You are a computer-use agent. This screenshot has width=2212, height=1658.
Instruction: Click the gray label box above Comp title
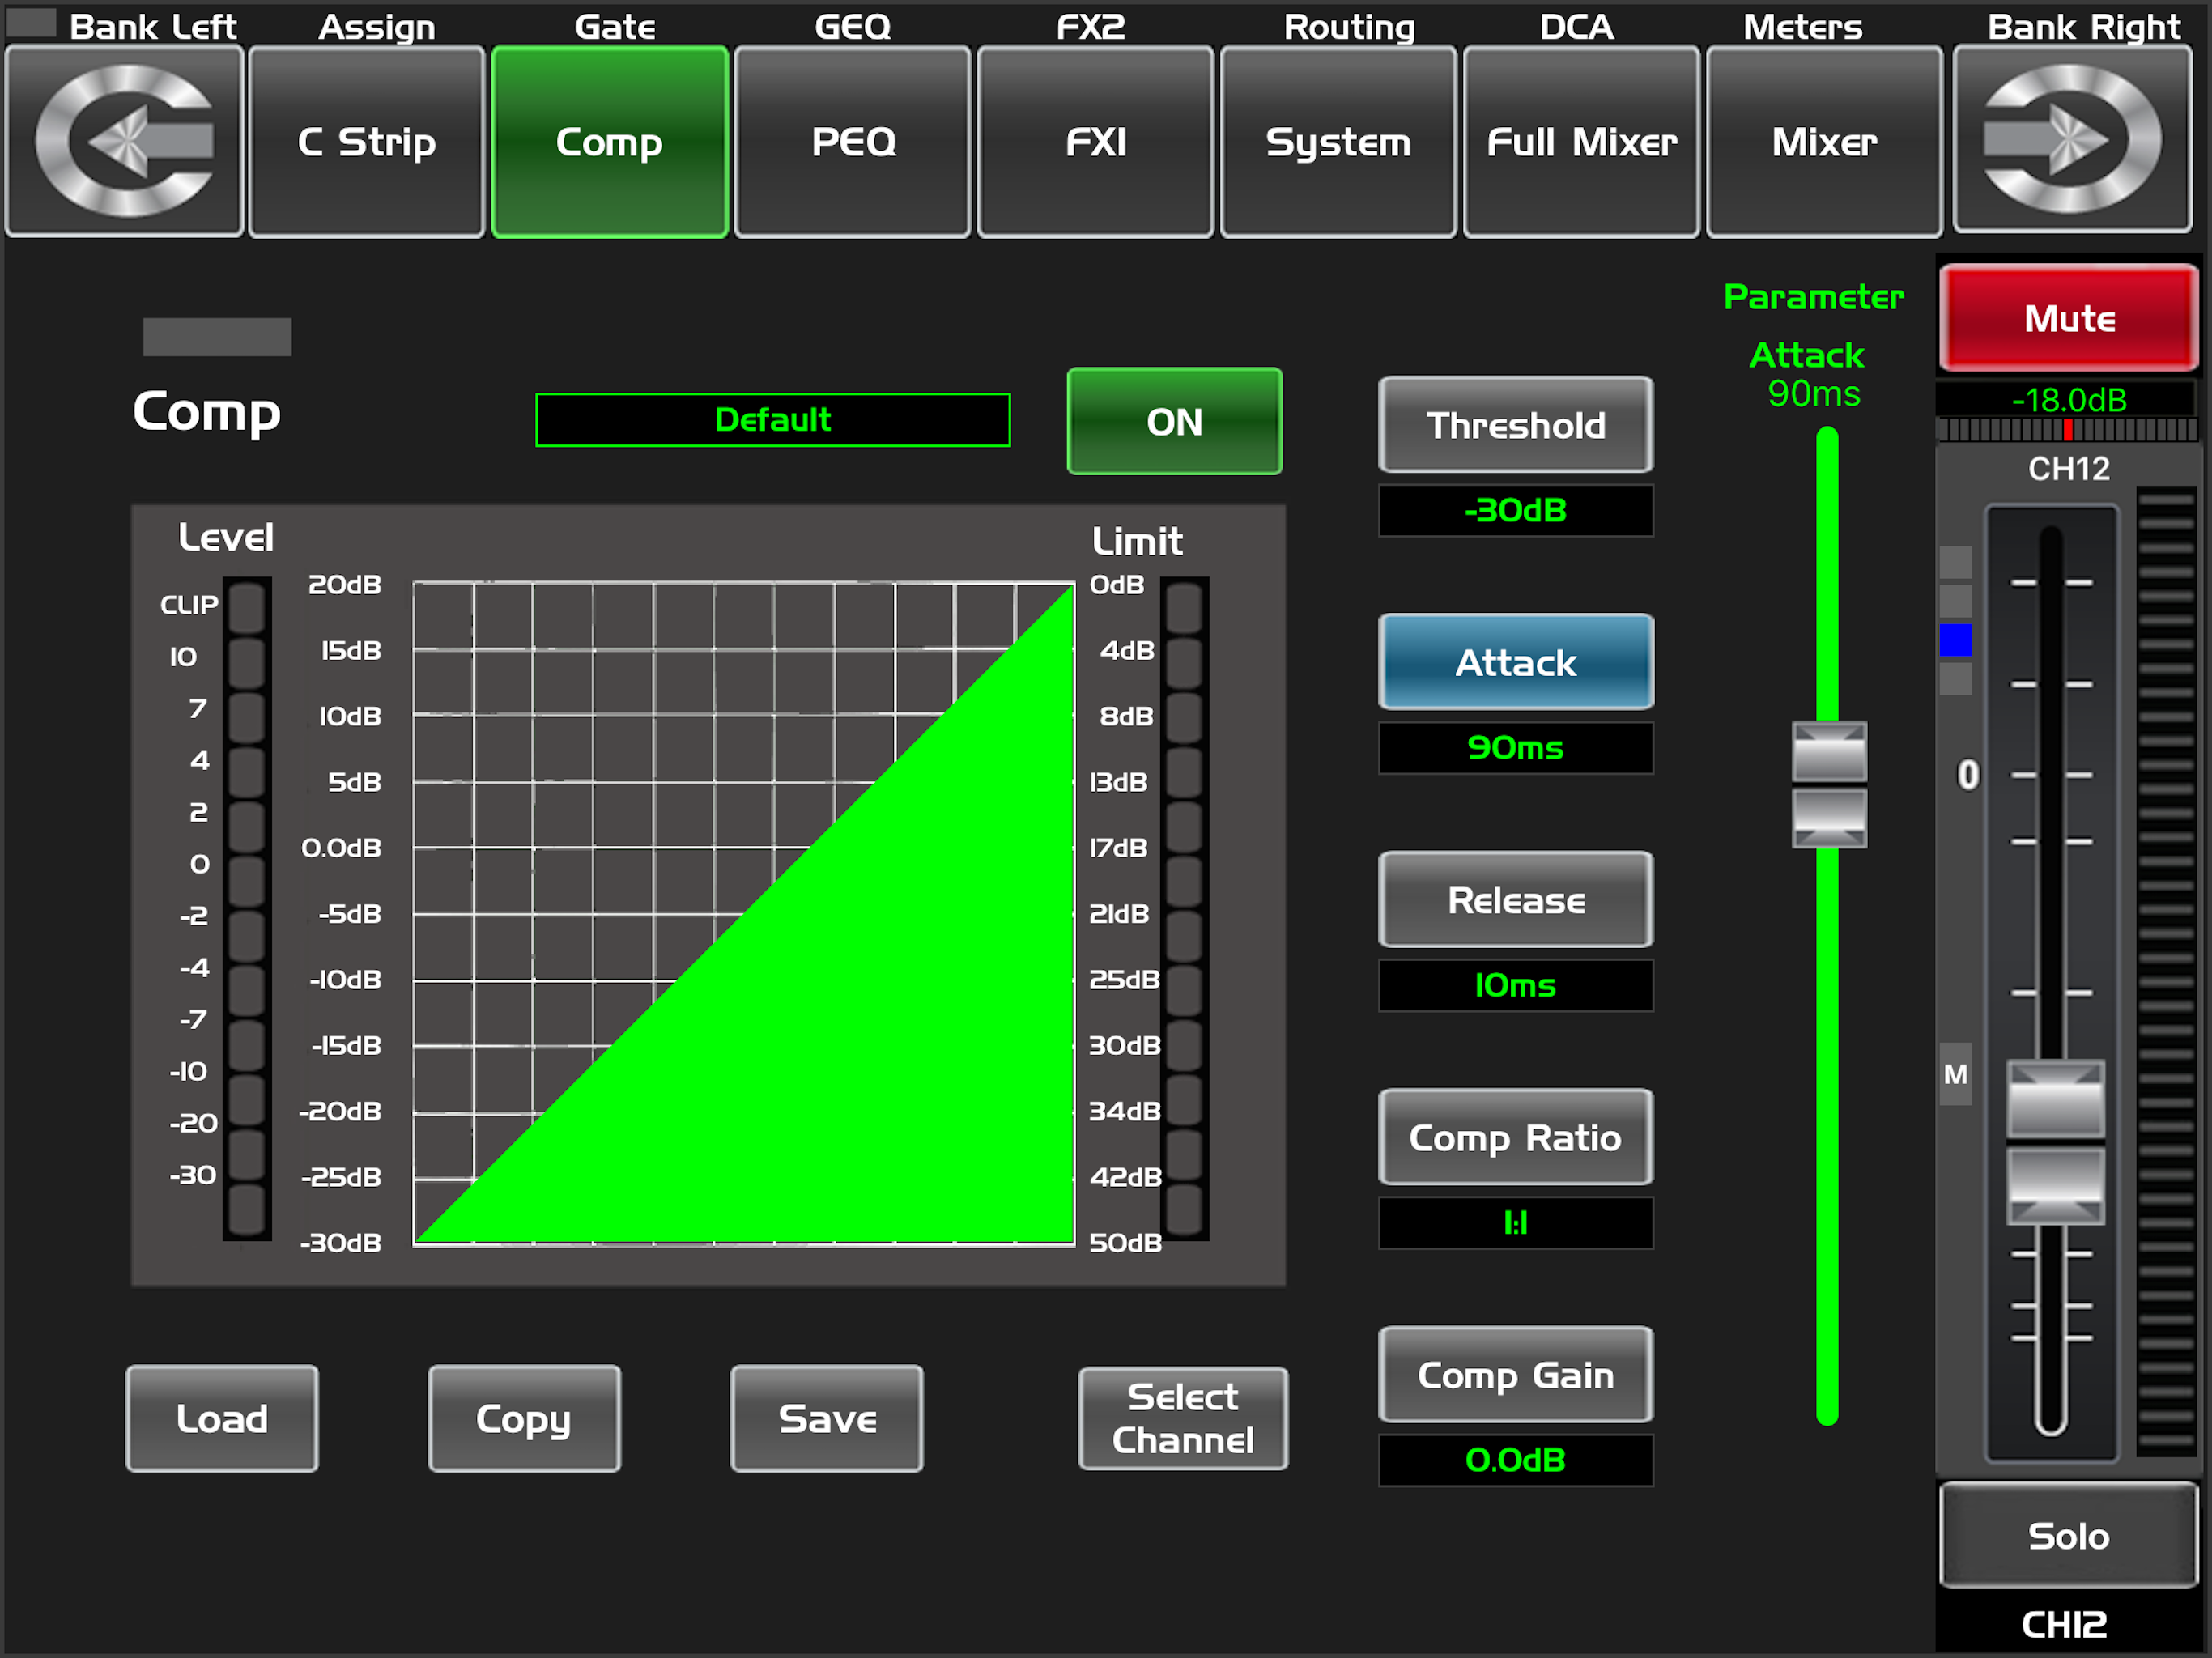point(217,337)
